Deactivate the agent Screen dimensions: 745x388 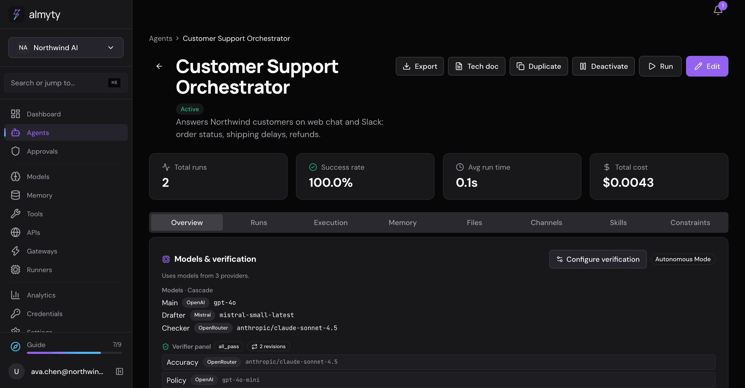coord(603,66)
